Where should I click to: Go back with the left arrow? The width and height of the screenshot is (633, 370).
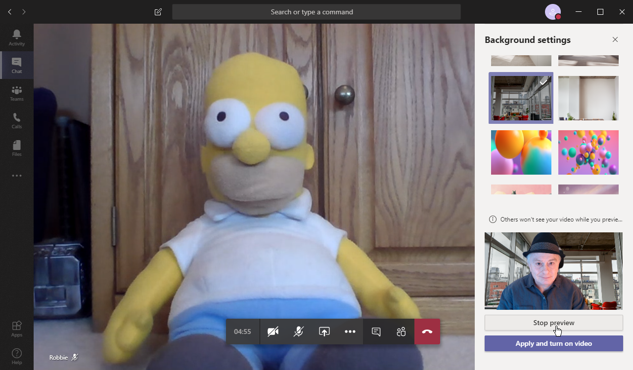pos(10,12)
